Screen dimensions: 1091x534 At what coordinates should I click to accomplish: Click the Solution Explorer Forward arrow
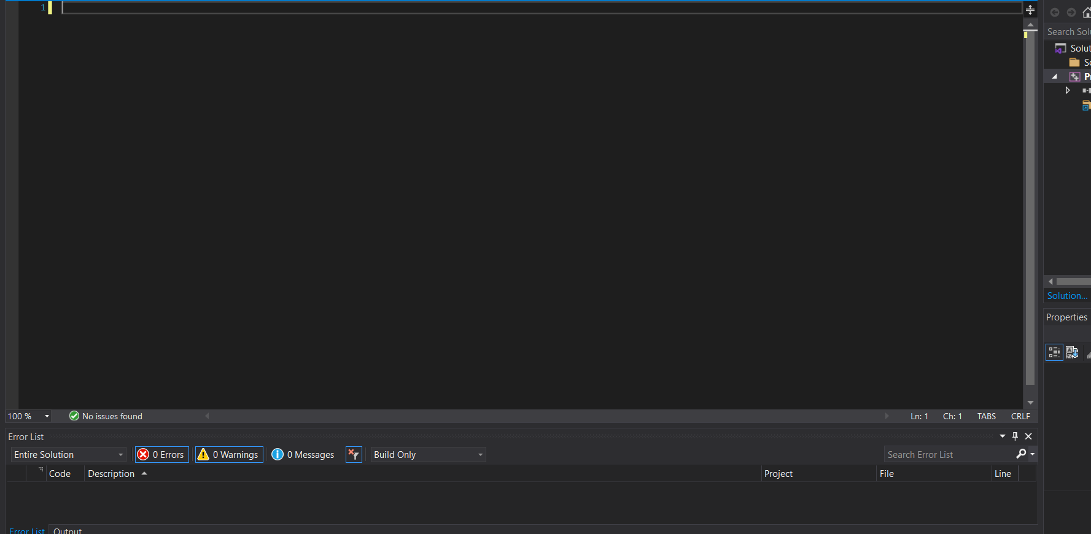coord(1071,12)
